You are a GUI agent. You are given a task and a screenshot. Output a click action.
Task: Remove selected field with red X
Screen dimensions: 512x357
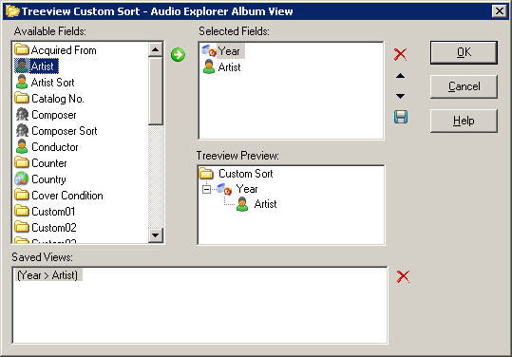400,54
